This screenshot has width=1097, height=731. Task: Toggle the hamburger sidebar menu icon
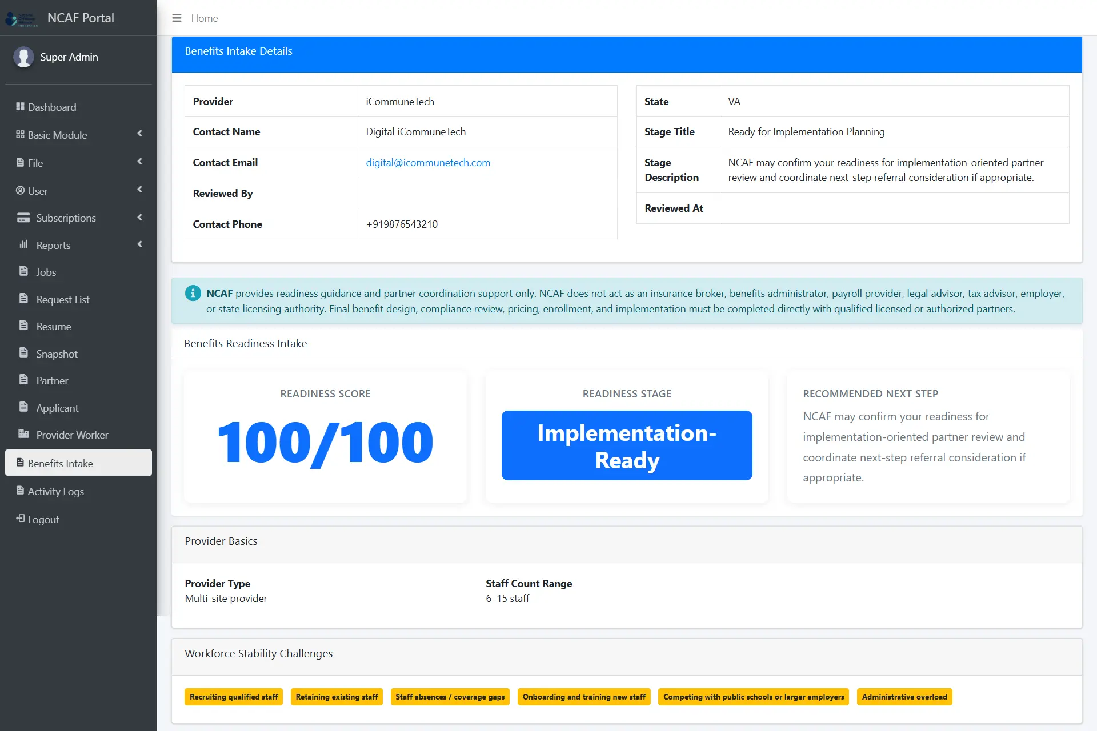coord(177,18)
